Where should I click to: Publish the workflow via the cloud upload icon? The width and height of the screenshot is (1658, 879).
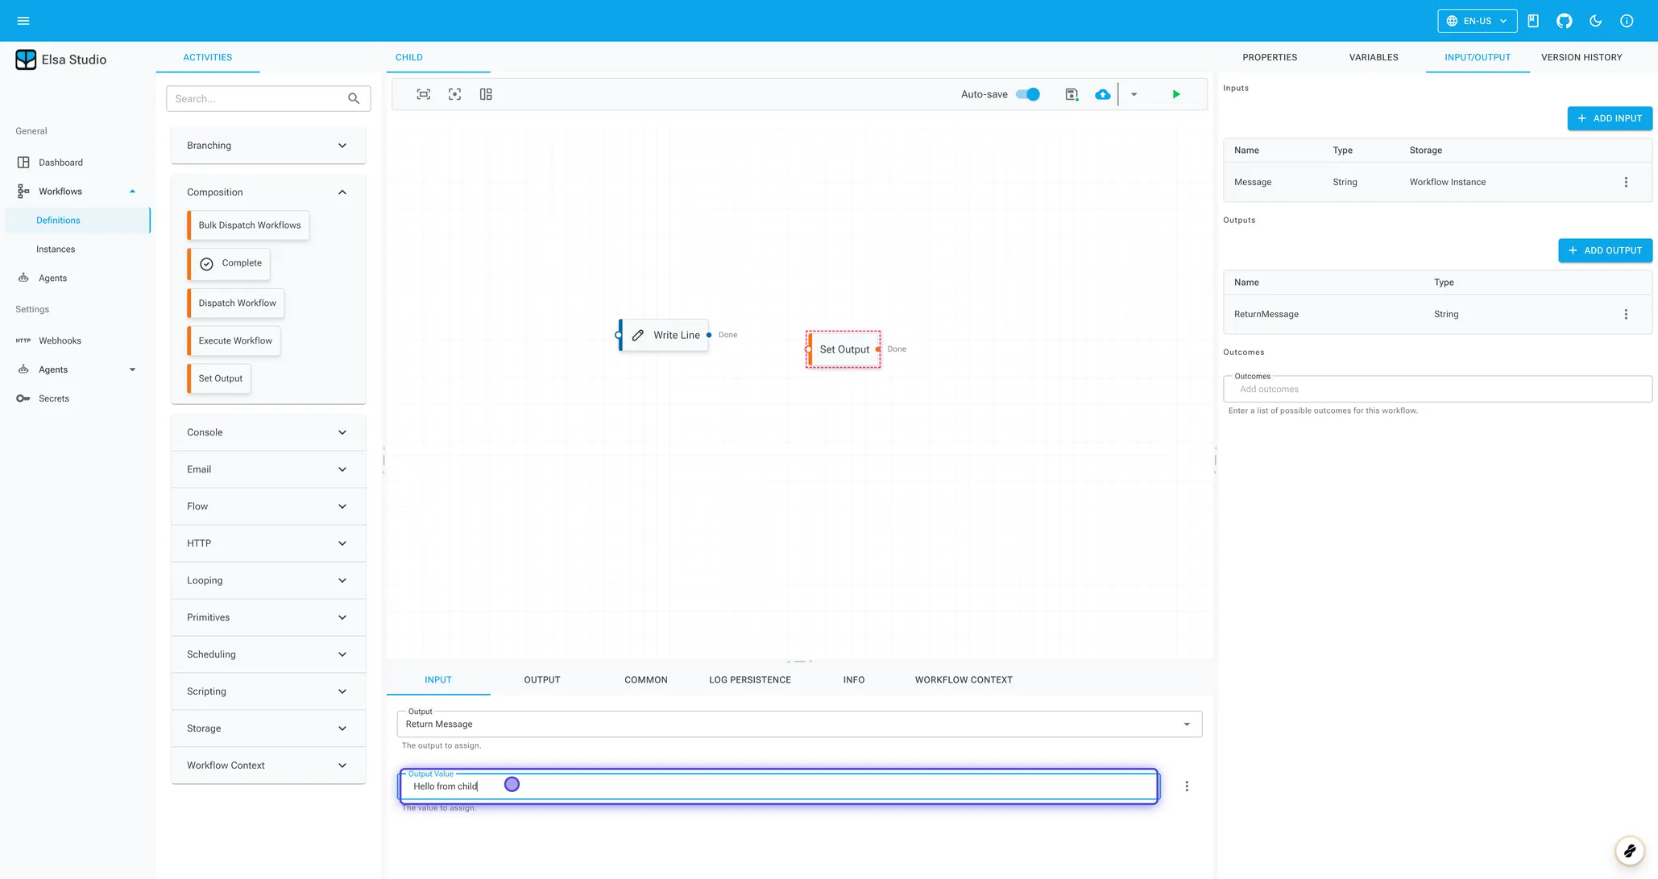pyautogui.click(x=1102, y=94)
